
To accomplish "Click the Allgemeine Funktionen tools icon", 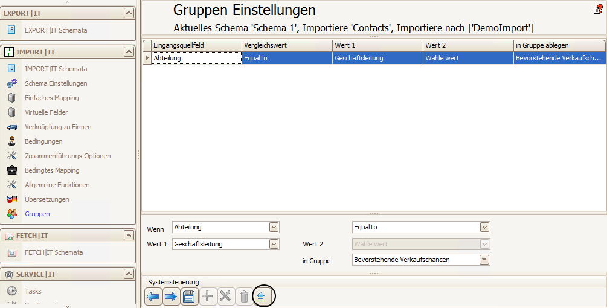I will [11, 185].
